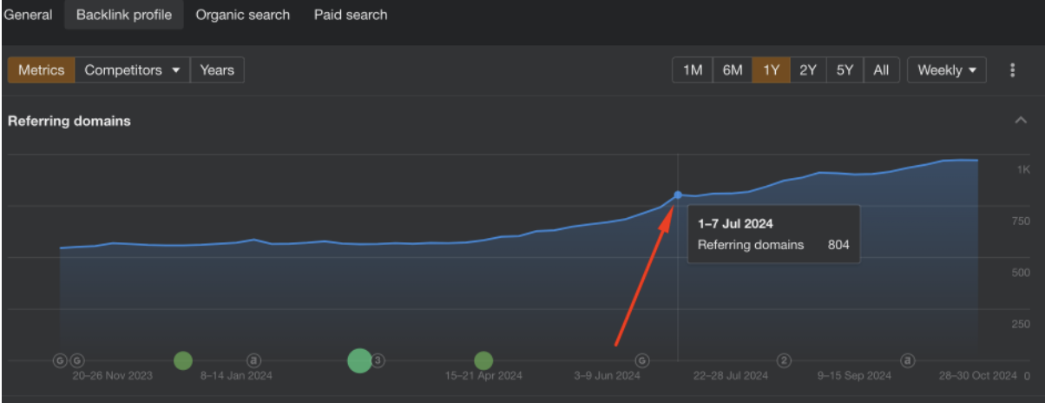Open the Competitors dropdown
The image size is (1045, 403).
132,70
